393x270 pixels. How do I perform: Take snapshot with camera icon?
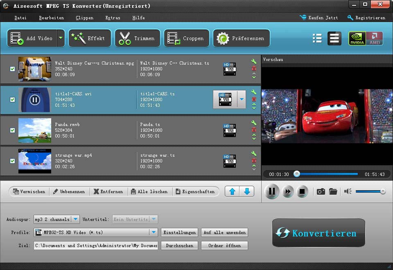coord(321,191)
